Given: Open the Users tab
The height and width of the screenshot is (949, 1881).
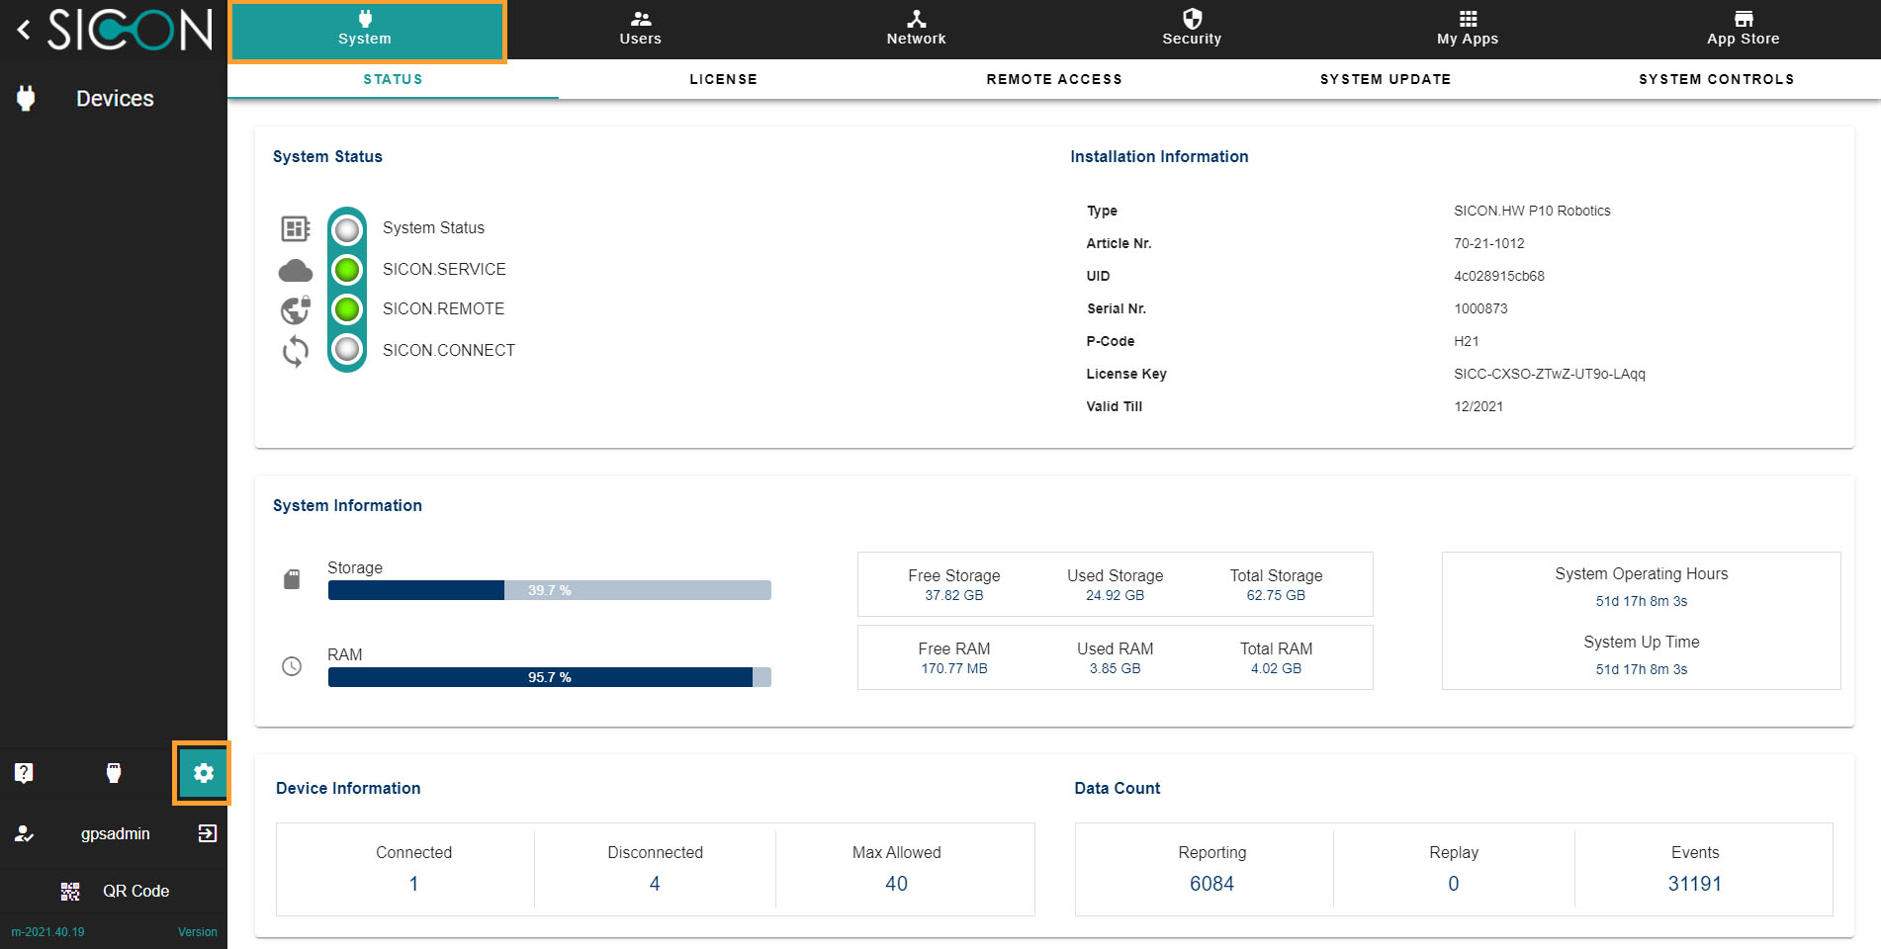Looking at the screenshot, I should (640, 29).
